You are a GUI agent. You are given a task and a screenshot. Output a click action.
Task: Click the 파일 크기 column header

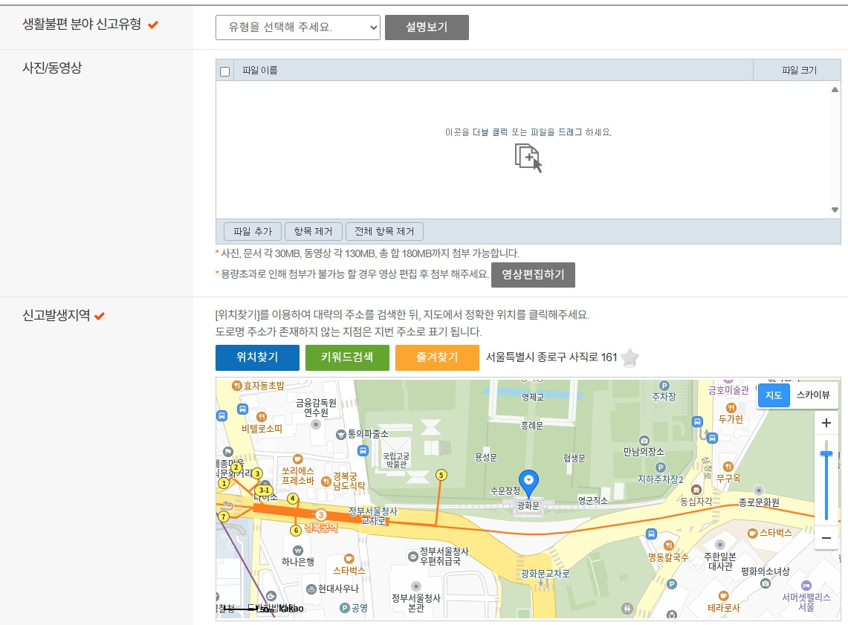coord(797,71)
